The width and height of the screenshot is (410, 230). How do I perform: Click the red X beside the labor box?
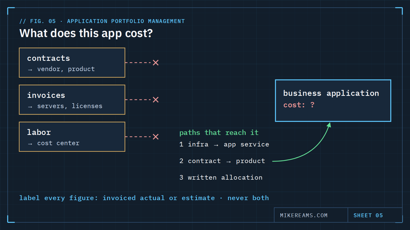156,137
